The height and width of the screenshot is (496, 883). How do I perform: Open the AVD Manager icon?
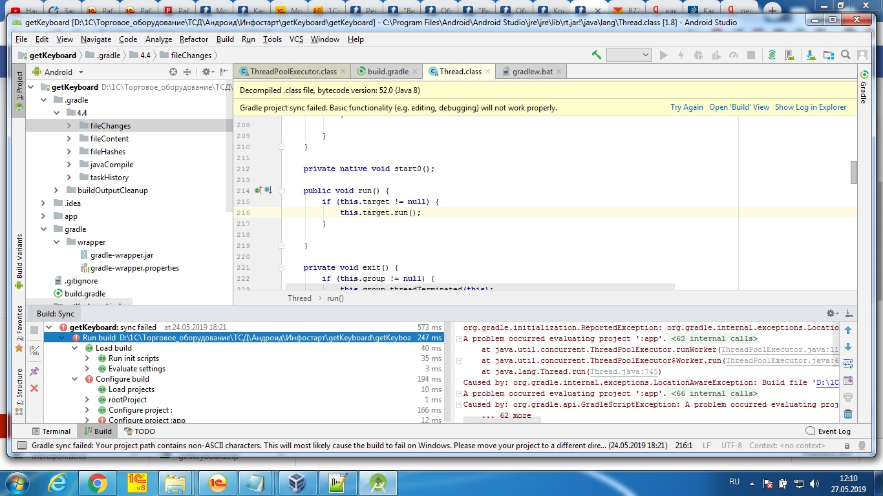(x=791, y=55)
